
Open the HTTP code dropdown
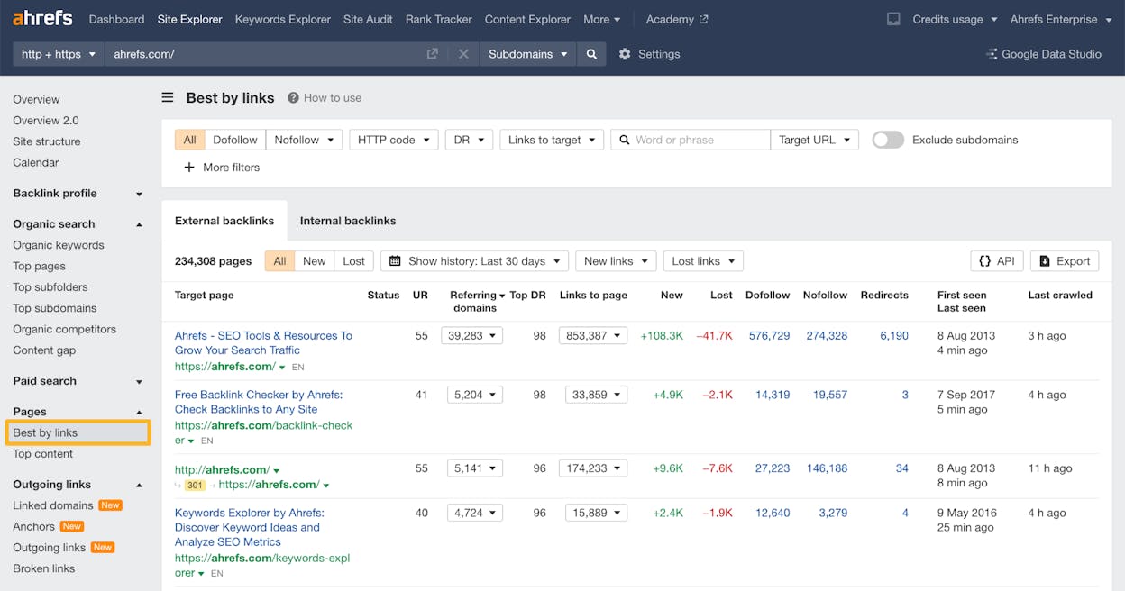point(393,140)
